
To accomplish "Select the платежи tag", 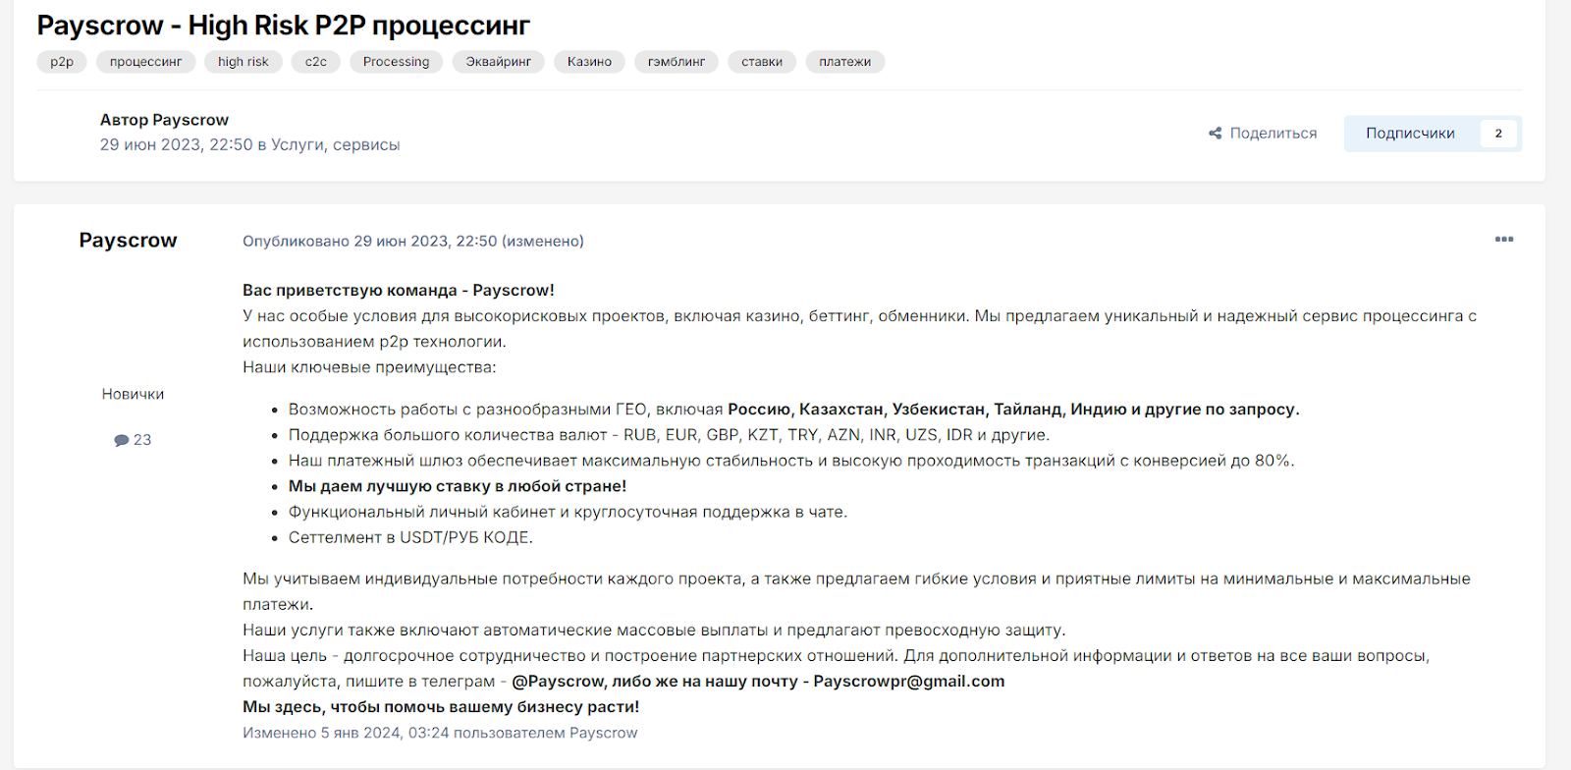I will click(843, 61).
